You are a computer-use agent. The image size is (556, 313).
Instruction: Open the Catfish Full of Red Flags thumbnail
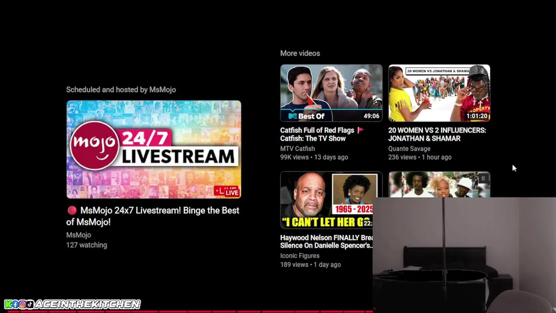(331, 93)
